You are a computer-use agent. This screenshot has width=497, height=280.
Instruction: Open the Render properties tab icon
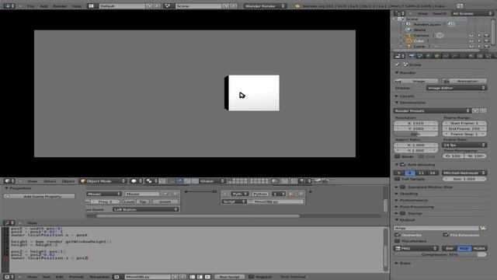(412, 56)
